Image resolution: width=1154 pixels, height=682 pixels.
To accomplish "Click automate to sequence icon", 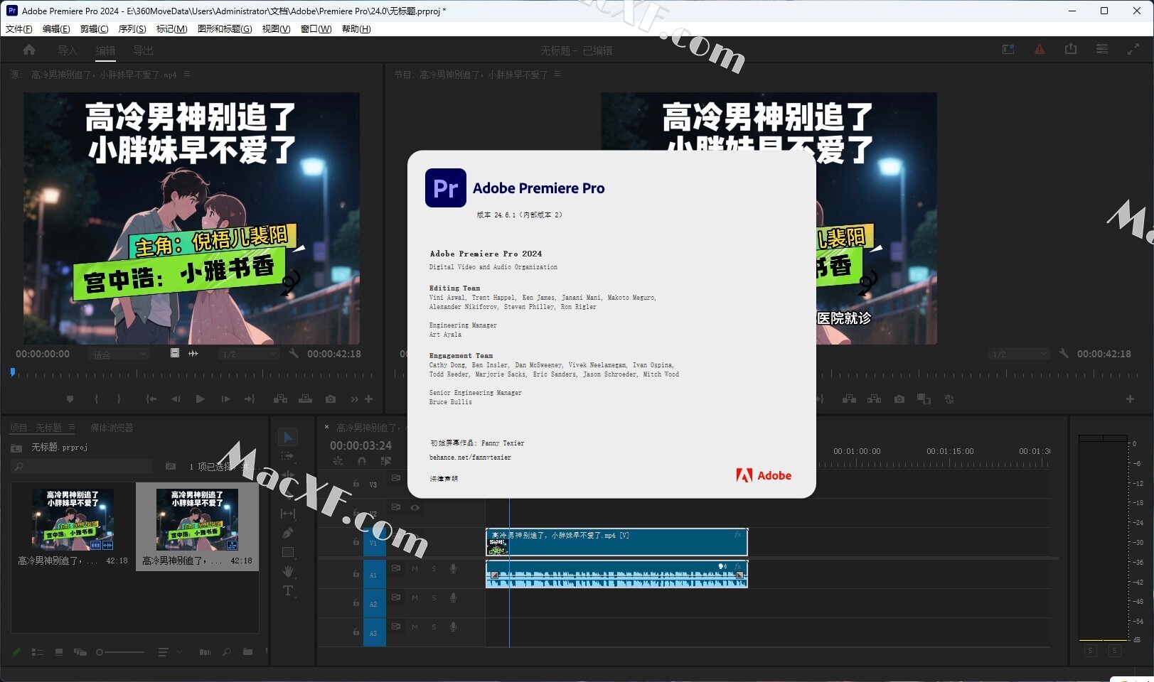I will [x=205, y=652].
